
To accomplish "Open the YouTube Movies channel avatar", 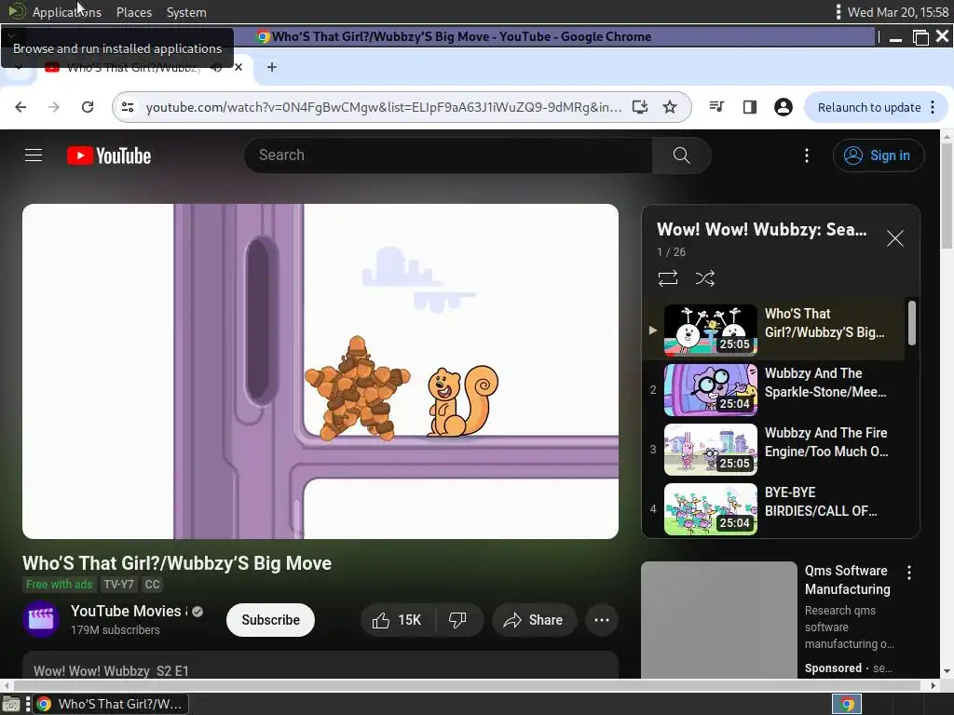I will click(41, 619).
